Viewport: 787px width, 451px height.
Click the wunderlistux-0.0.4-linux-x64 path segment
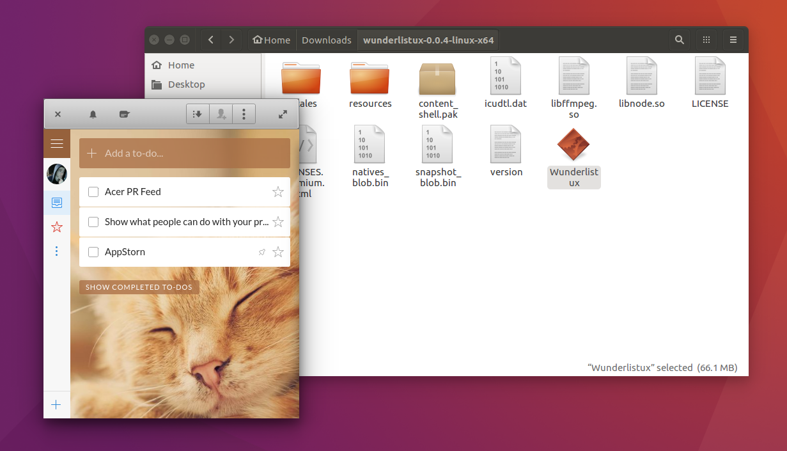click(x=428, y=40)
